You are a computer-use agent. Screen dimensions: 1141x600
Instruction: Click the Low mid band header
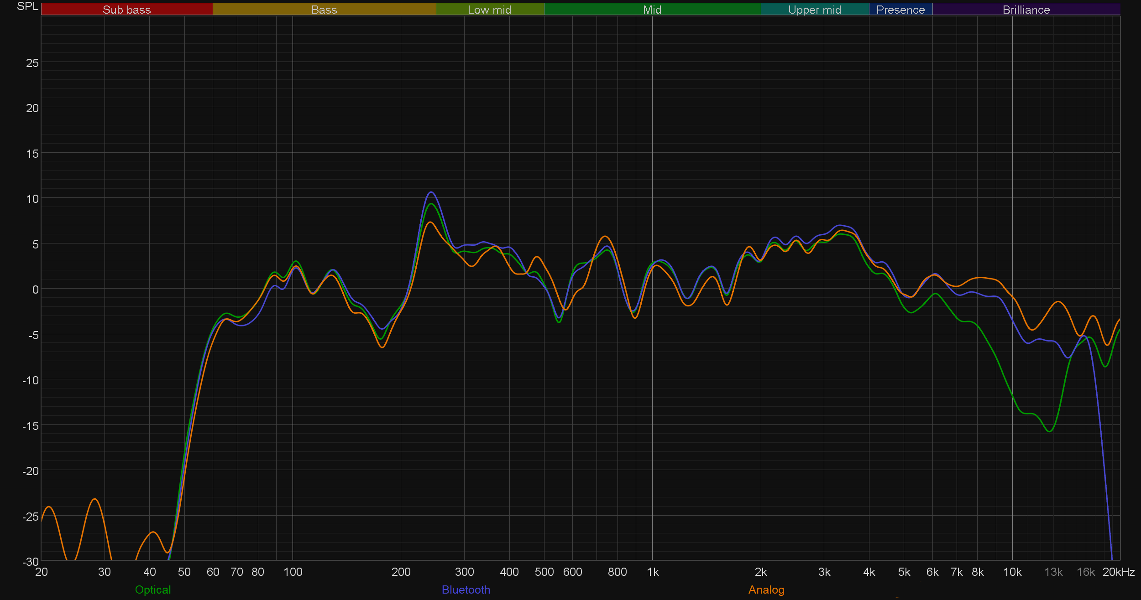[489, 10]
